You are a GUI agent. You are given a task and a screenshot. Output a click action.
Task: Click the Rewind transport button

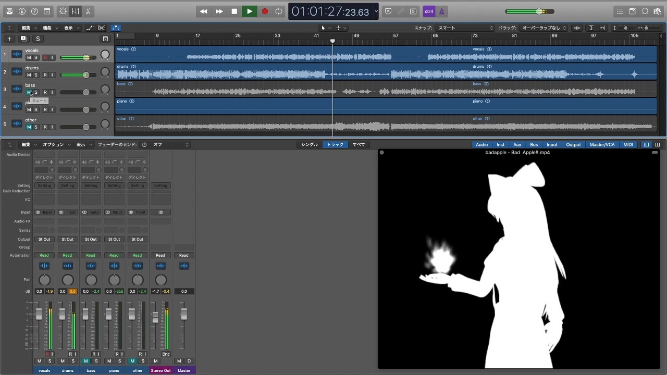point(204,11)
